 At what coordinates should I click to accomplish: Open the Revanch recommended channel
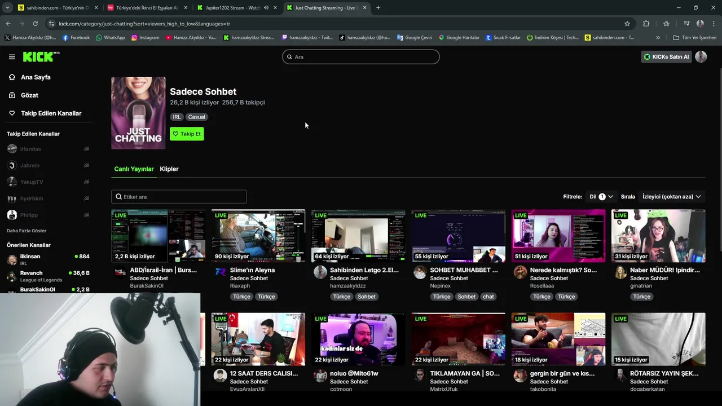tap(48, 276)
